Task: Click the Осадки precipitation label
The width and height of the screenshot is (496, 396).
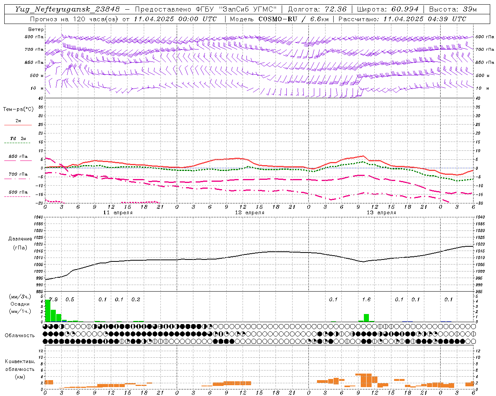Action: pyautogui.click(x=20, y=304)
